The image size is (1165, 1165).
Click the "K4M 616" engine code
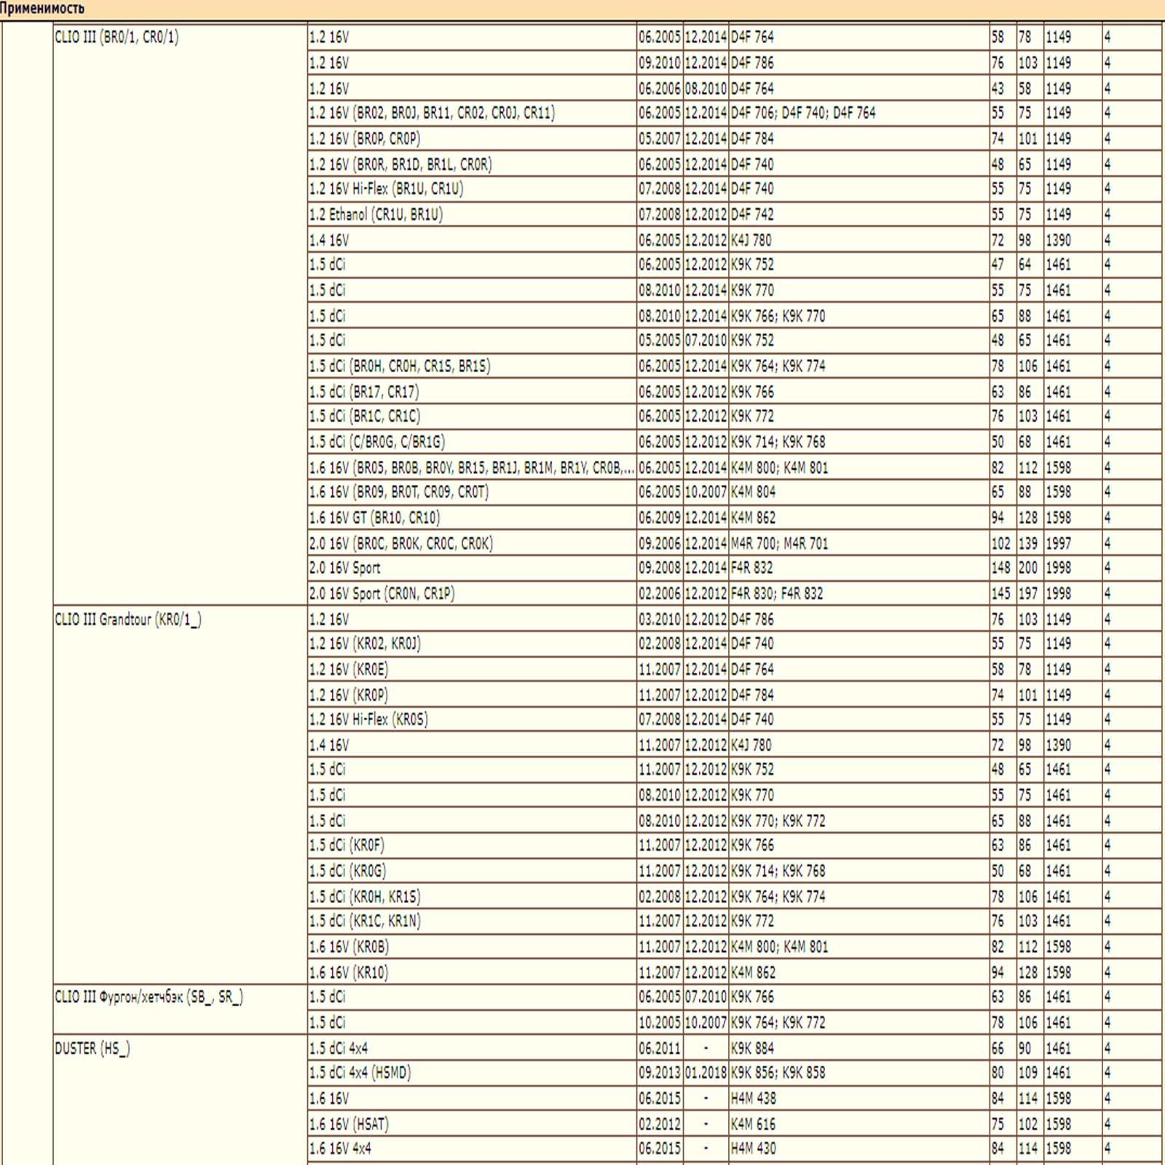(x=753, y=1124)
